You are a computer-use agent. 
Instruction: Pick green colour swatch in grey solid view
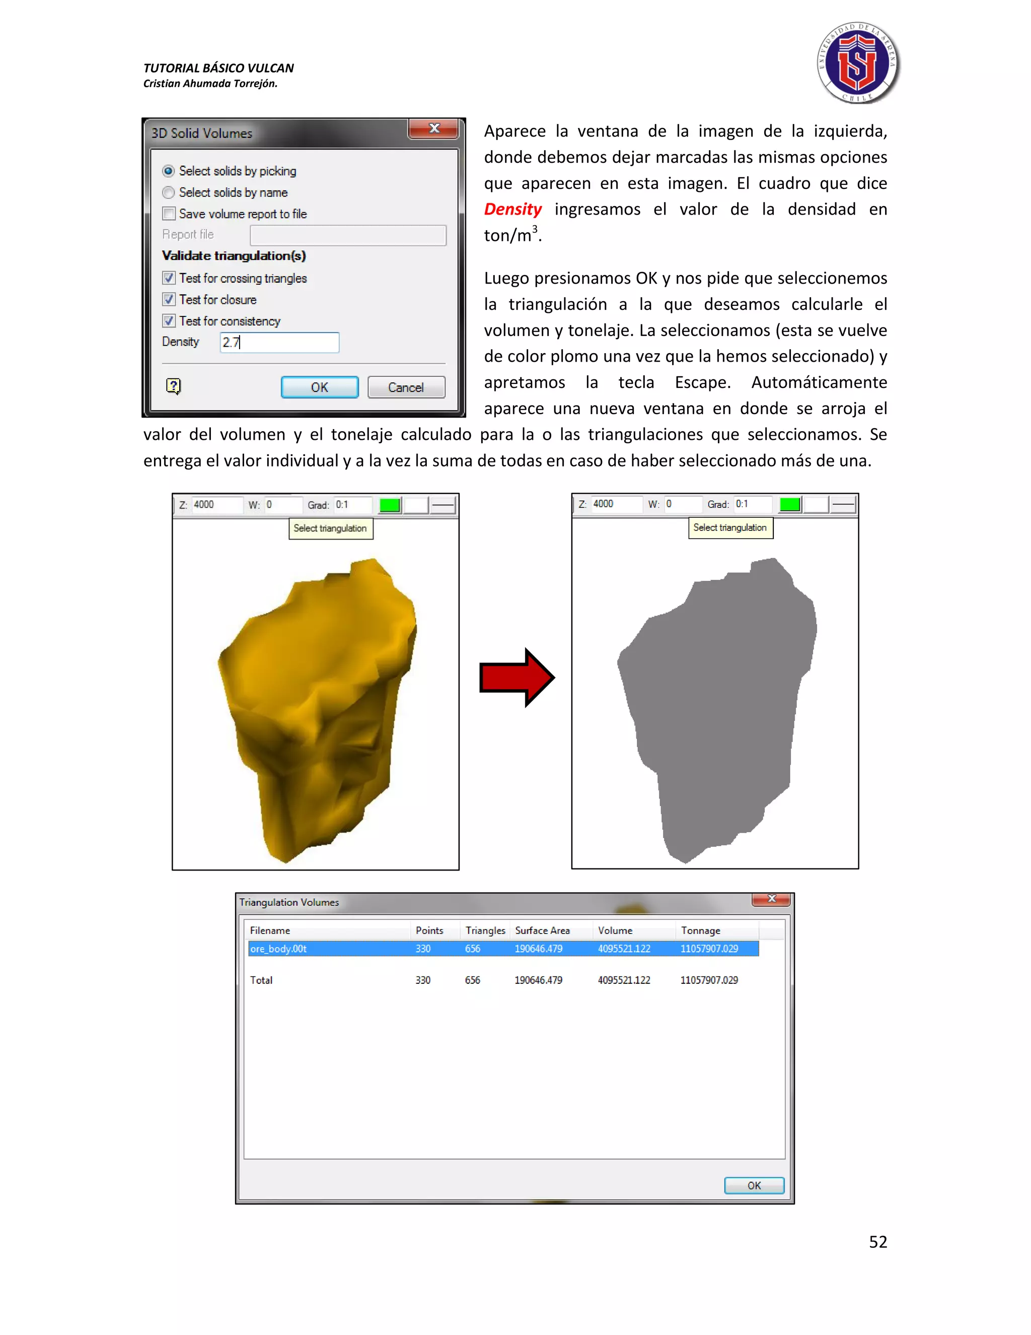click(x=790, y=505)
